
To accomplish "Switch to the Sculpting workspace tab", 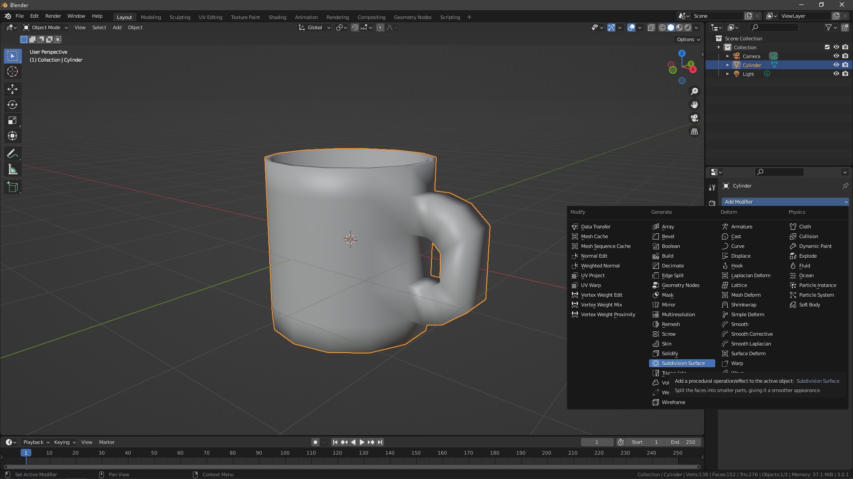I will point(180,17).
